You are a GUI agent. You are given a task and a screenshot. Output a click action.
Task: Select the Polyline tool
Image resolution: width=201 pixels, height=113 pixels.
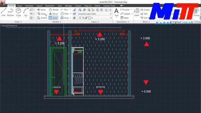(10, 12)
